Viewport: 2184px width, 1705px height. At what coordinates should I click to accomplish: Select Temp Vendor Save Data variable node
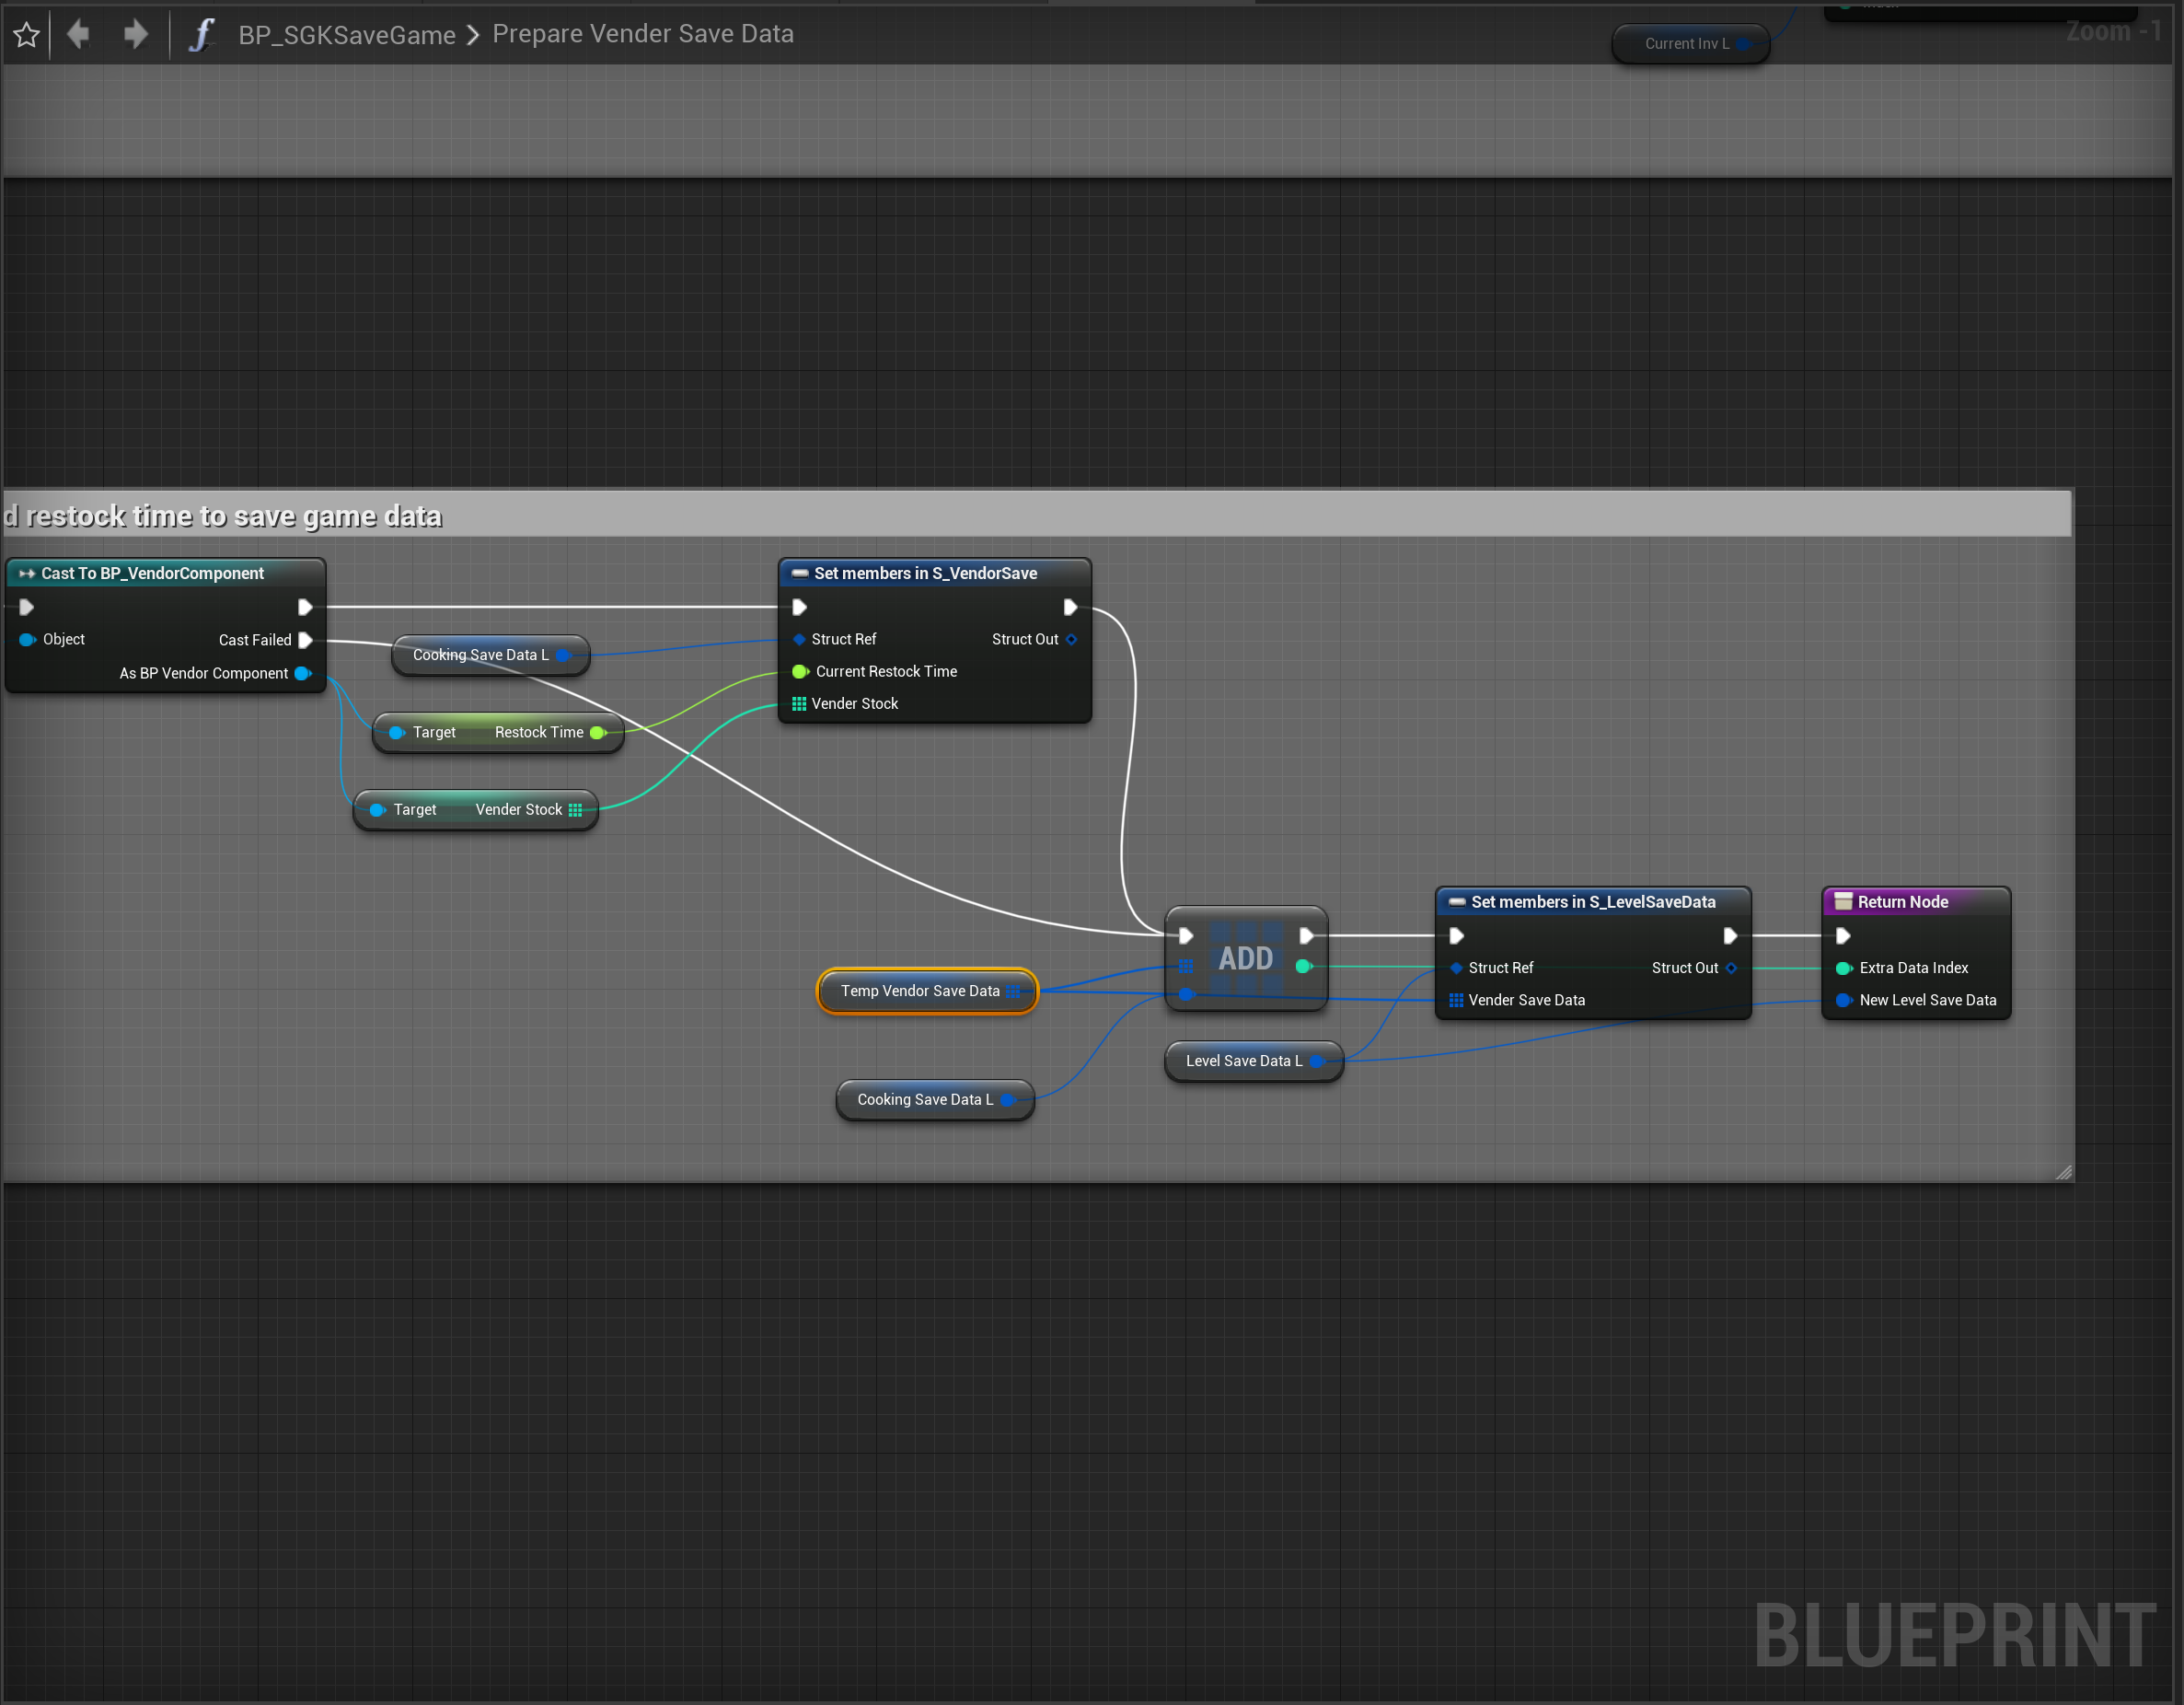coord(919,992)
